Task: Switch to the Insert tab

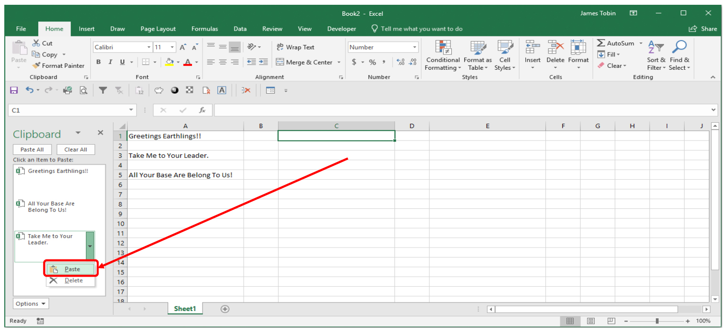Action: coord(86,29)
